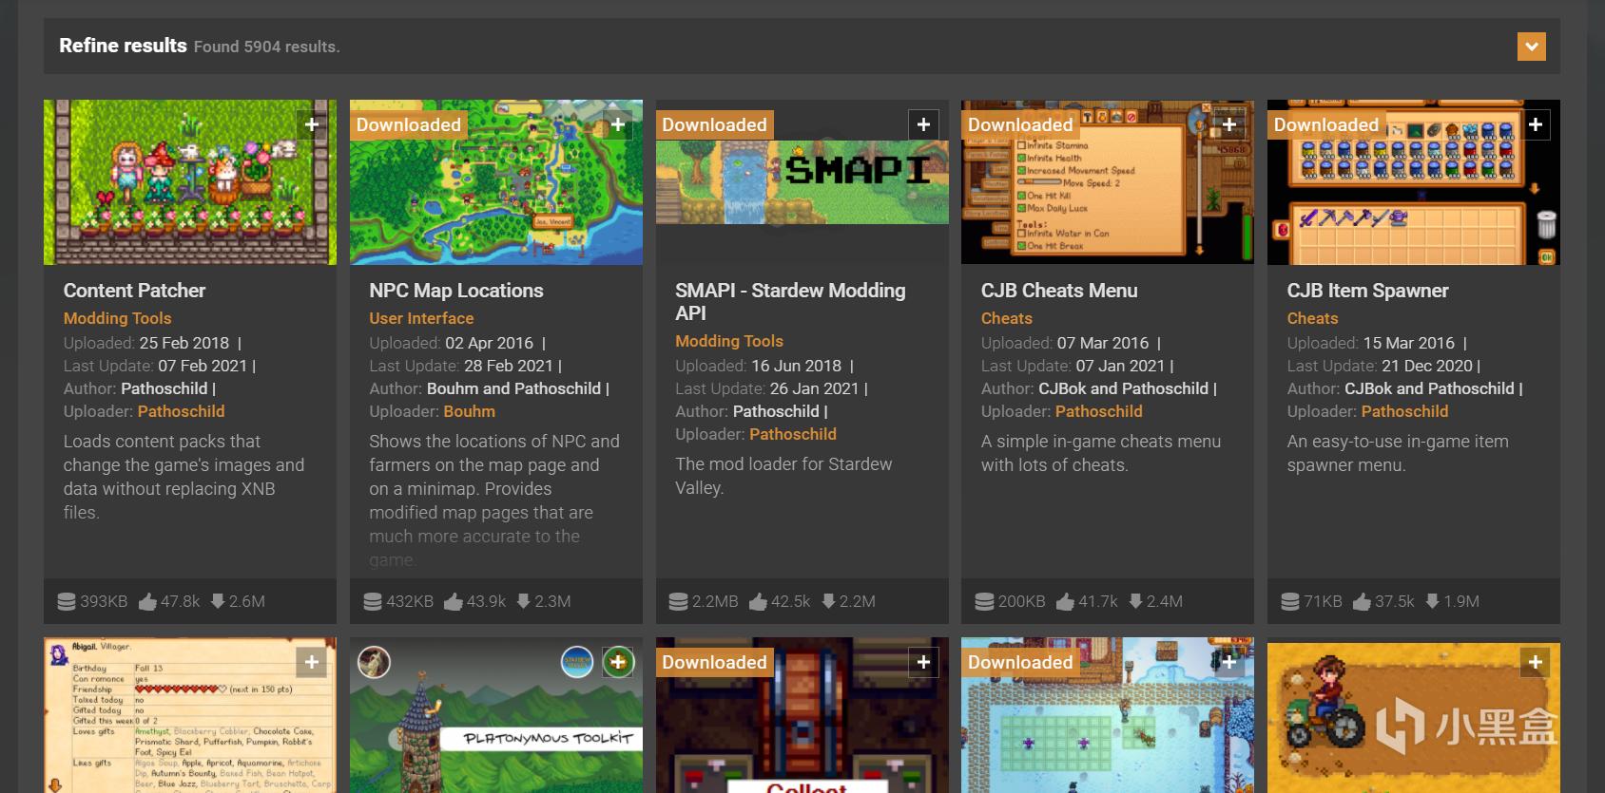Screen dimensions: 1605x793
Task: Open uploader Pathoschild on SMAPI card
Action: pos(792,434)
